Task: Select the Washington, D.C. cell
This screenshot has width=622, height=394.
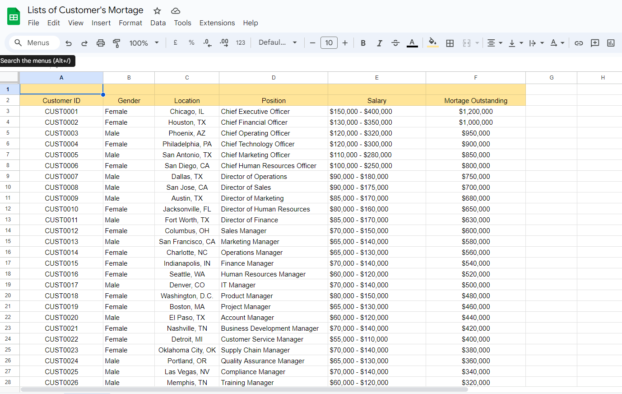Action: (x=187, y=295)
